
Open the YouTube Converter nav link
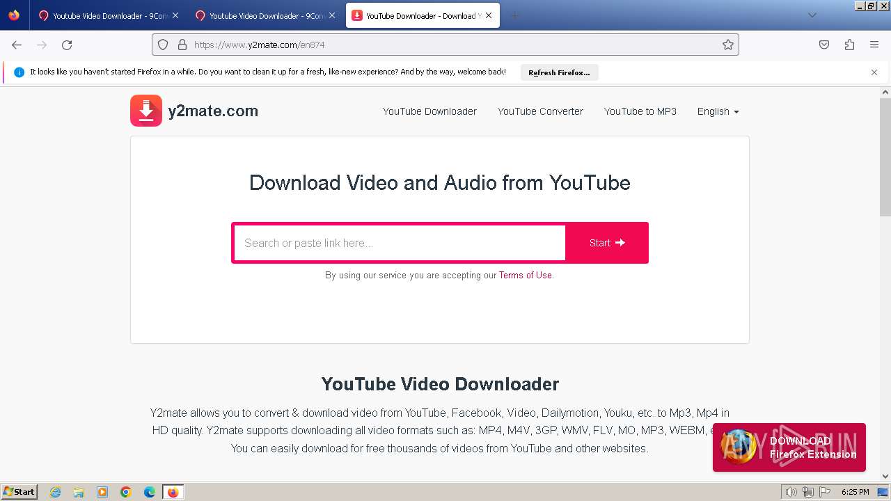tap(540, 111)
